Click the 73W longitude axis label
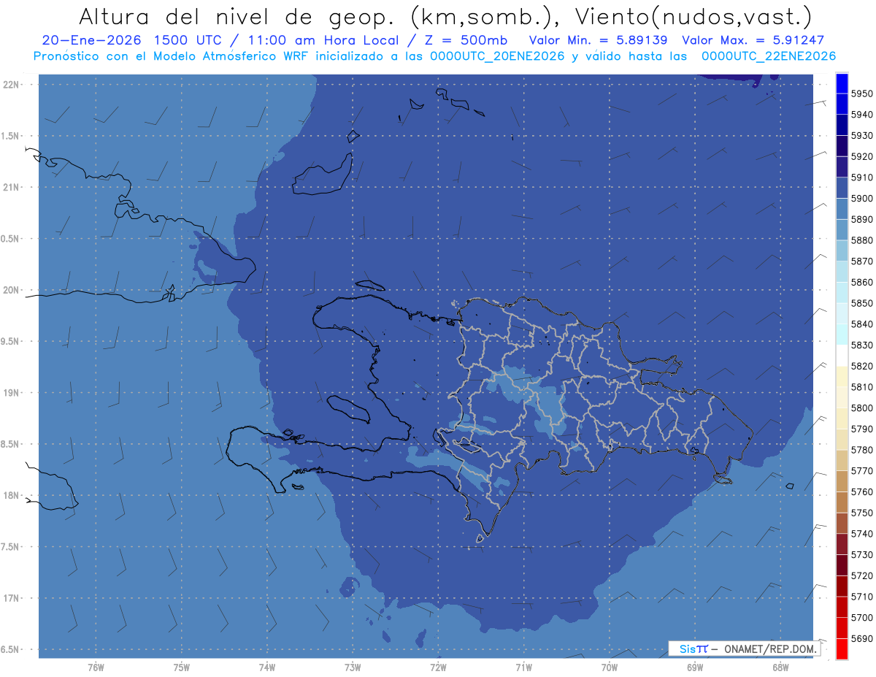The height and width of the screenshot is (677, 876). click(353, 667)
